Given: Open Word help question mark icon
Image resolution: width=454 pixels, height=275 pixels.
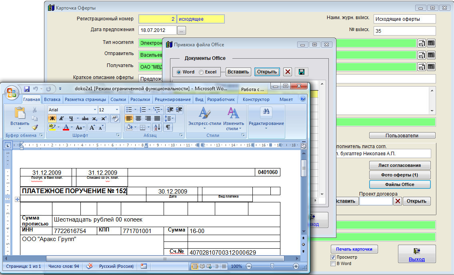Looking at the screenshot, I should click(x=303, y=99).
